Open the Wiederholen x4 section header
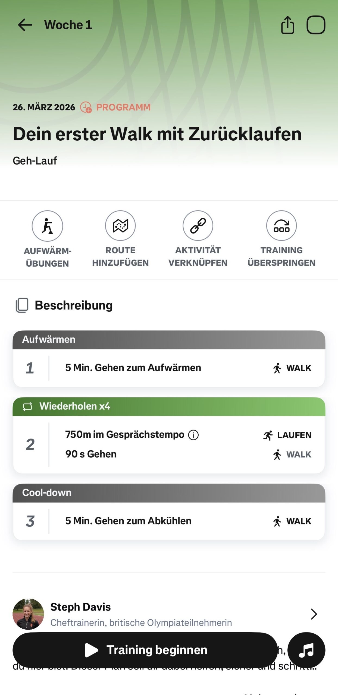This screenshot has height=695, width=338. pos(168,406)
